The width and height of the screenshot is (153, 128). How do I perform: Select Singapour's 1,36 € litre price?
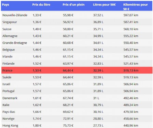[x=37, y=22]
